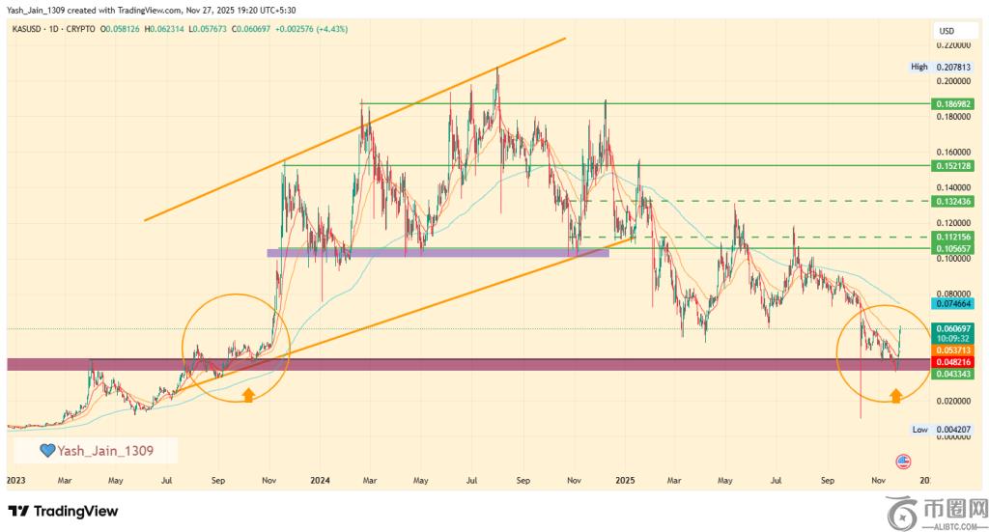Image resolution: width=989 pixels, height=532 pixels.
Task: Select the 0.152128 price level label
Action: (951, 166)
